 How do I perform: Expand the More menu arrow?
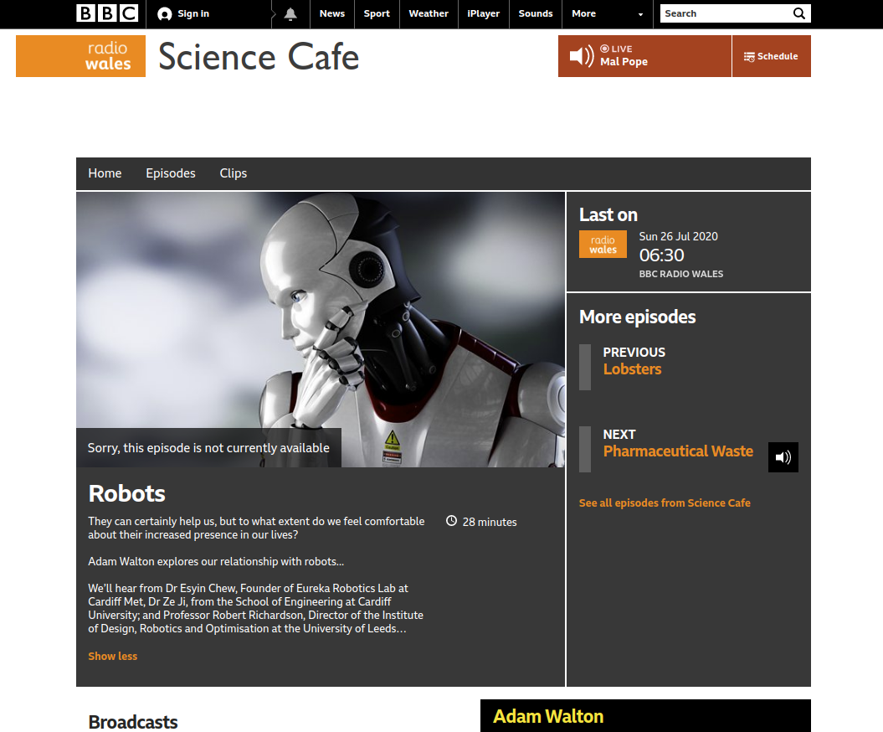point(640,14)
